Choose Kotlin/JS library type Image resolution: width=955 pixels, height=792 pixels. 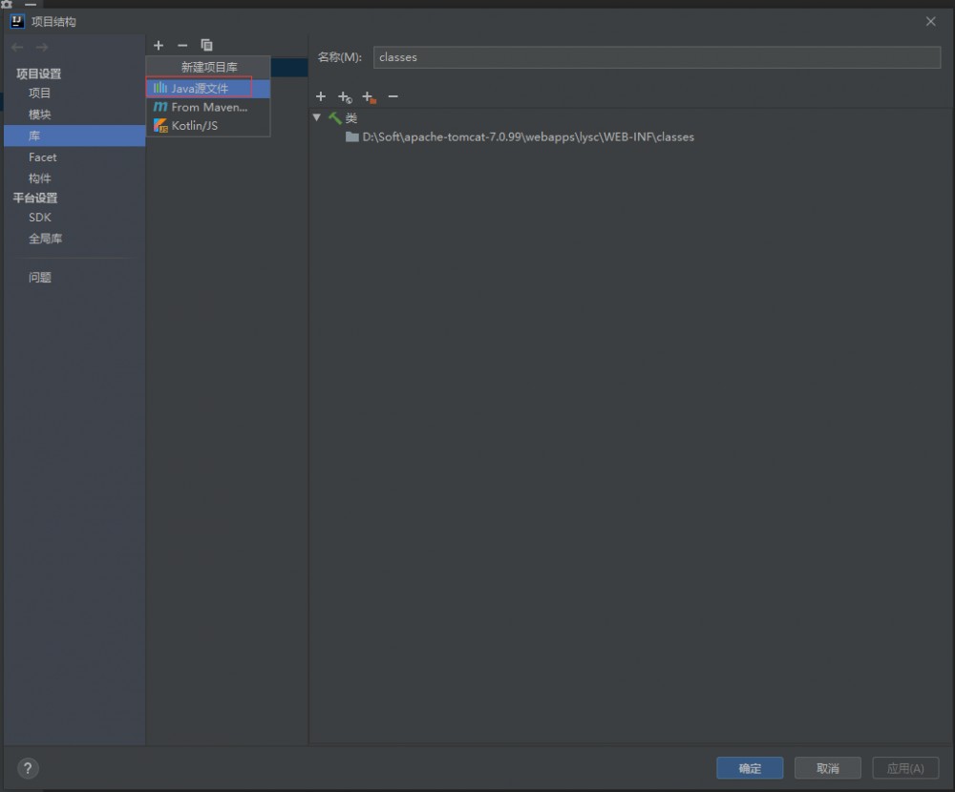pos(207,125)
